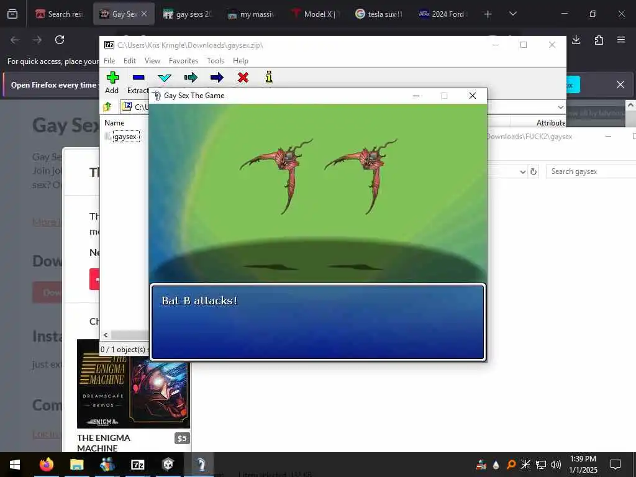Open the Firefox extensions puzzle icon
This screenshot has height=477, width=636.
[x=599, y=40]
